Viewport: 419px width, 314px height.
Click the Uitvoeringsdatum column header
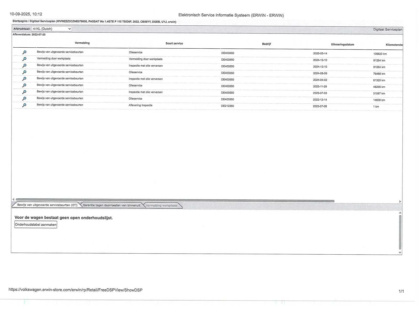click(342, 44)
